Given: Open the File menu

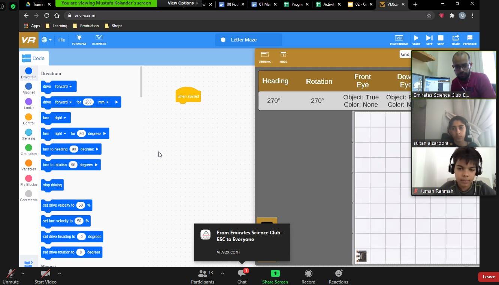Looking at the screenshot, I should click(61, 40).
